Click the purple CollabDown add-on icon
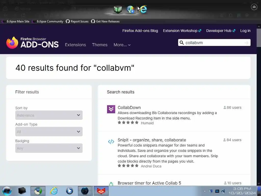This screenshot has height=196, width=261. coord(111,109)
